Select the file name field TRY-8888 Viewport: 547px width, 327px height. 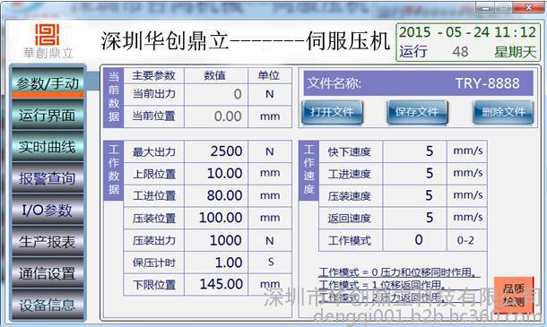(x=418, y=83)
